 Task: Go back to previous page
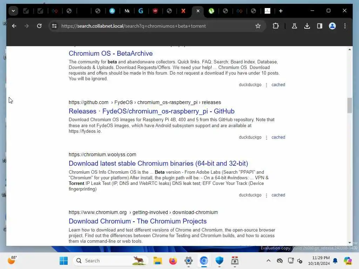coord(14,26)
